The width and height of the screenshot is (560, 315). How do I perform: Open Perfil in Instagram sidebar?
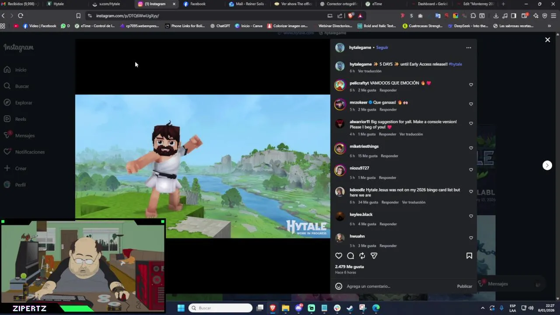(14, 185)
